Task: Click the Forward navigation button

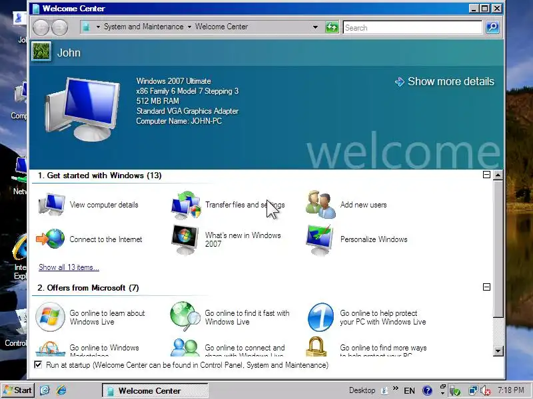Action: (x=59, y=27)
